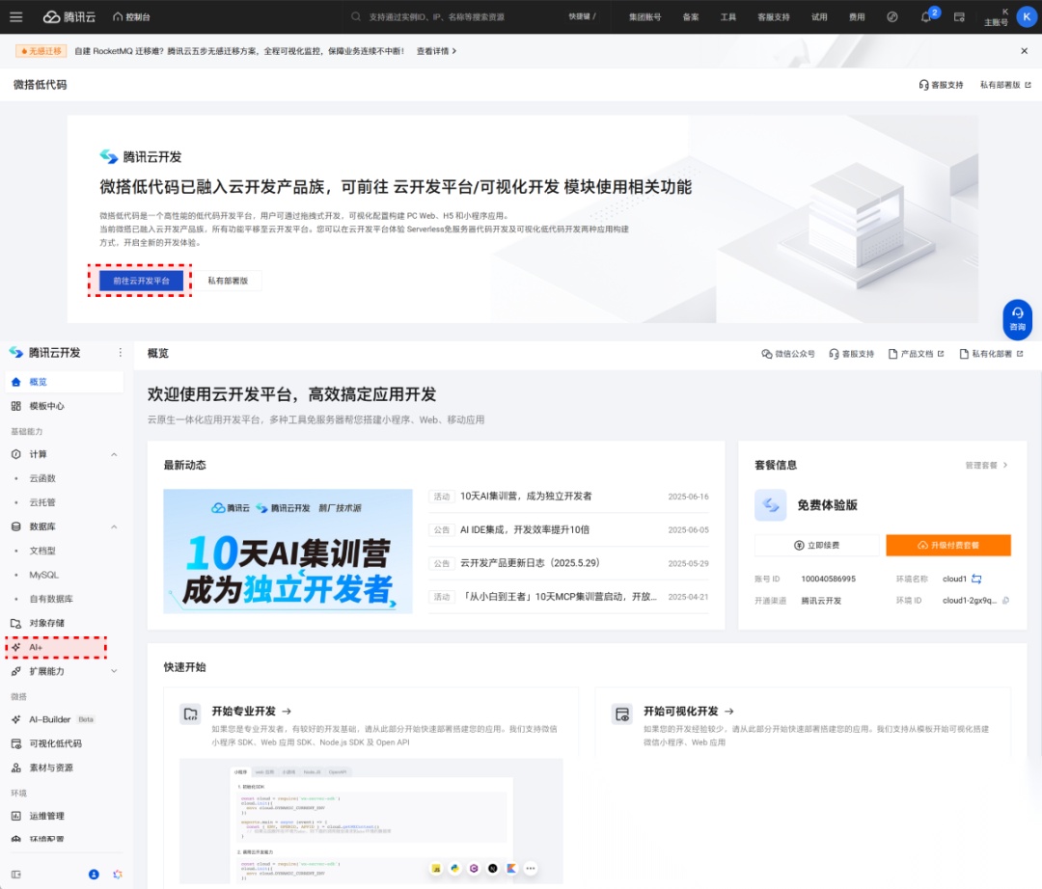This screenshot has width=1042, height=889.
Task: Click the cloud shell window icon
Action: (x=959, y=16)
